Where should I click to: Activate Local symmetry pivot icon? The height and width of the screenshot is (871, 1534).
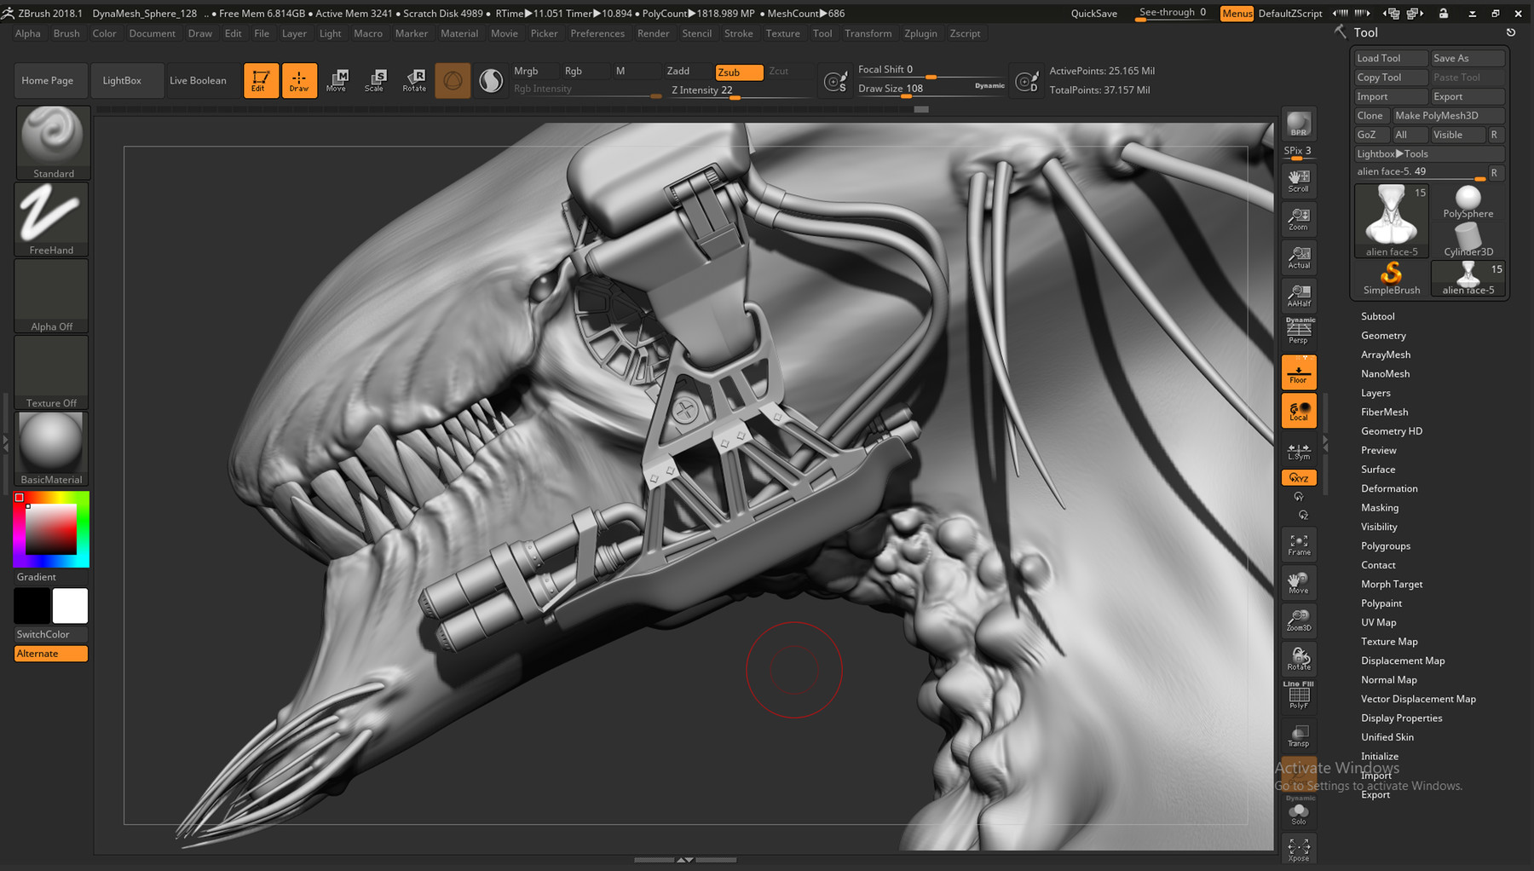pos(1298,410)
